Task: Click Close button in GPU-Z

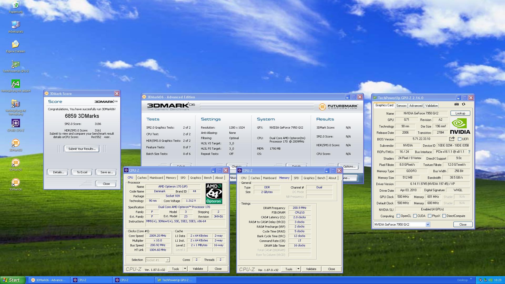Action: (x=463, y=225)
